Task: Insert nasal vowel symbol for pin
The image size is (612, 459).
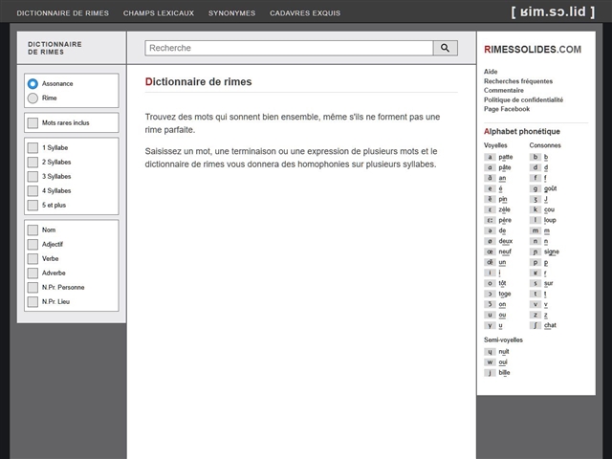Action: 490,199
